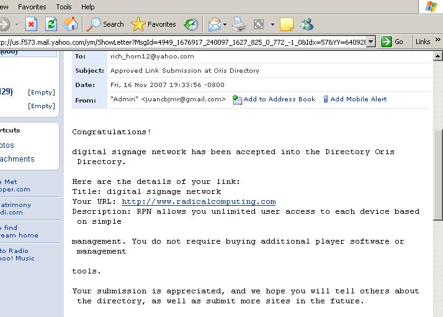Screen dimensions: 443x317
Task: Click Add to Address Book link
Action: point(279,99)
